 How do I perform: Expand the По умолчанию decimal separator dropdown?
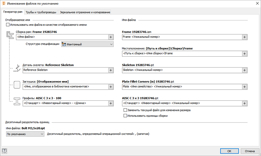(25, 134)
